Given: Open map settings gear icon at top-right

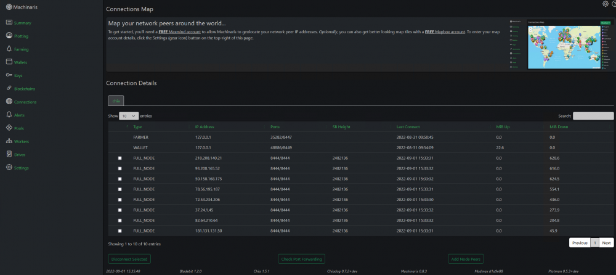Looking at the screenshot, I should [x=606, y=4].
